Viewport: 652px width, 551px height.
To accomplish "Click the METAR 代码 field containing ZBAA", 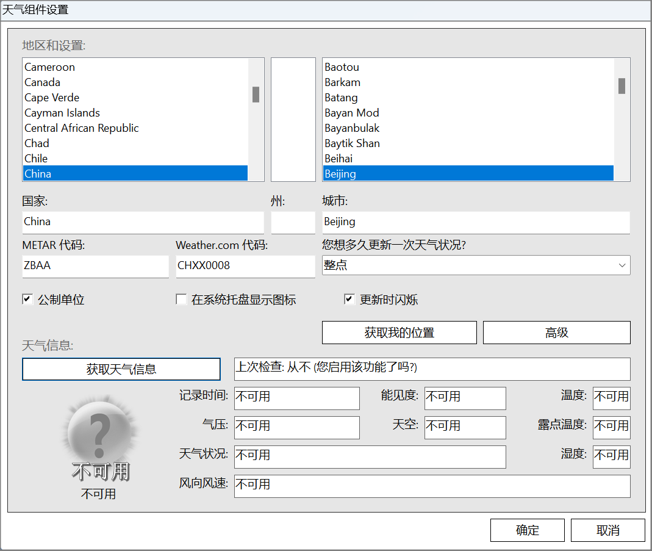I will 95,266.
